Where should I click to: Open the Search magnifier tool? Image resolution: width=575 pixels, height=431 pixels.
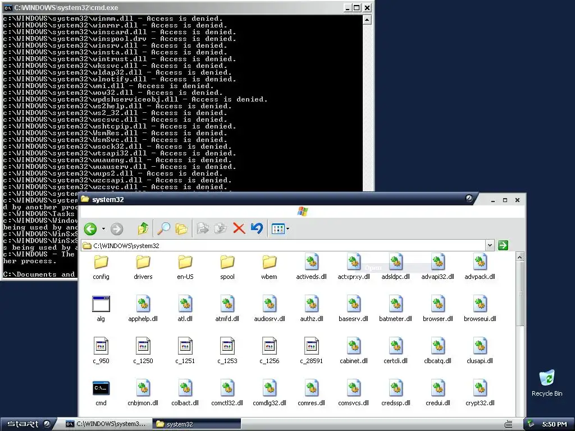click(x=163, y=229)
